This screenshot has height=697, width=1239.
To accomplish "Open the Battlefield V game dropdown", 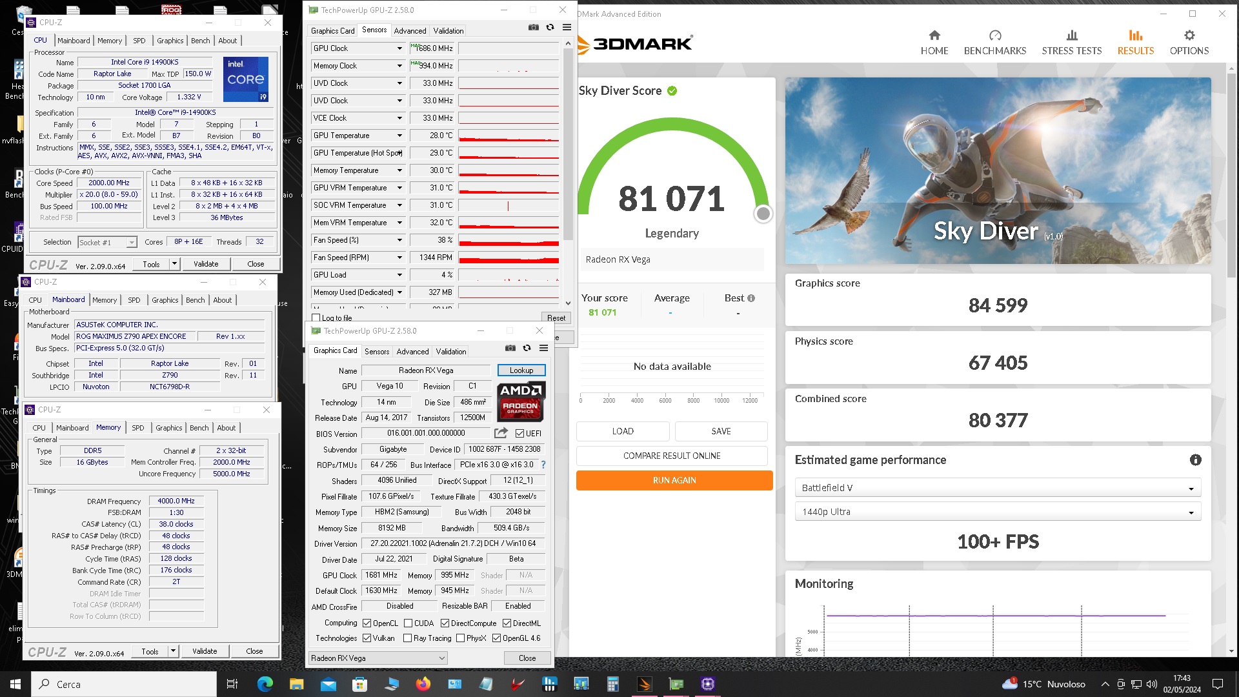I will point(998,488).
